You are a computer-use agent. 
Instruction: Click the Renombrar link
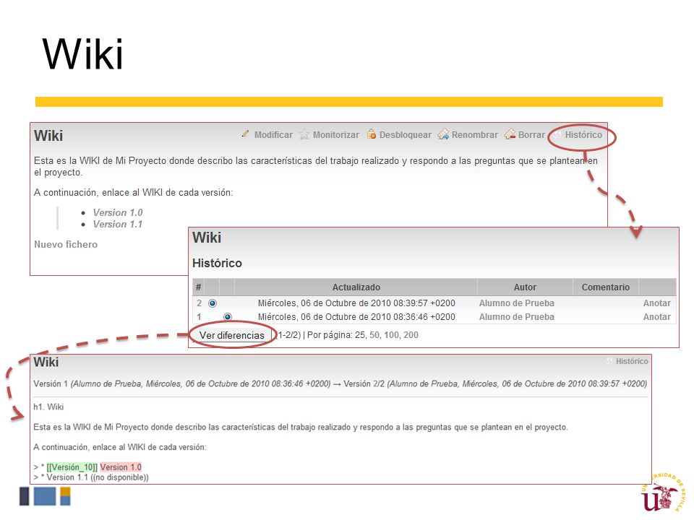[474, 135]
